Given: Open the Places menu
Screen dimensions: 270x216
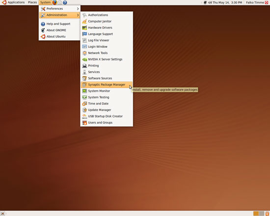Looking at the screenshot, I should (x=32, y=2).
